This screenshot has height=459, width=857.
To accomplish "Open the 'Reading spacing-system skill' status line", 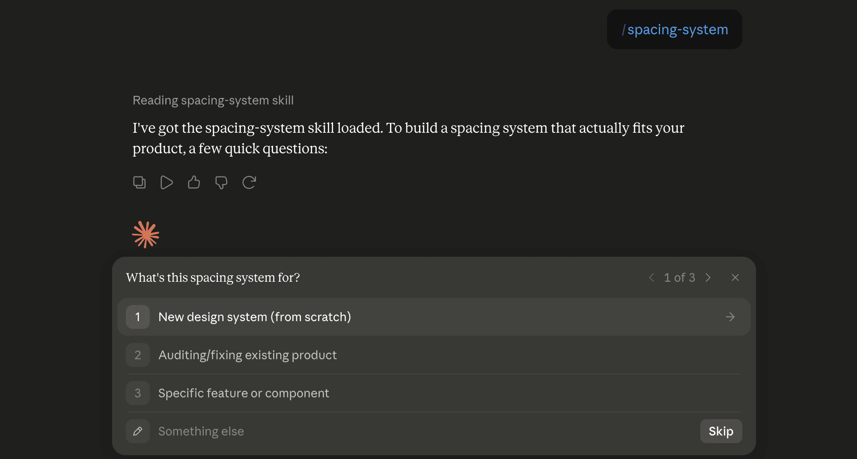I will (x=213, y=100).
